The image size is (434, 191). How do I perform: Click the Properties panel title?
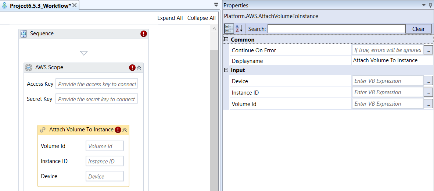236,5
